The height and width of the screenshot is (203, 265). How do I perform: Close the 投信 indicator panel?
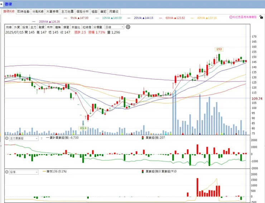click(x=6, y=172)
